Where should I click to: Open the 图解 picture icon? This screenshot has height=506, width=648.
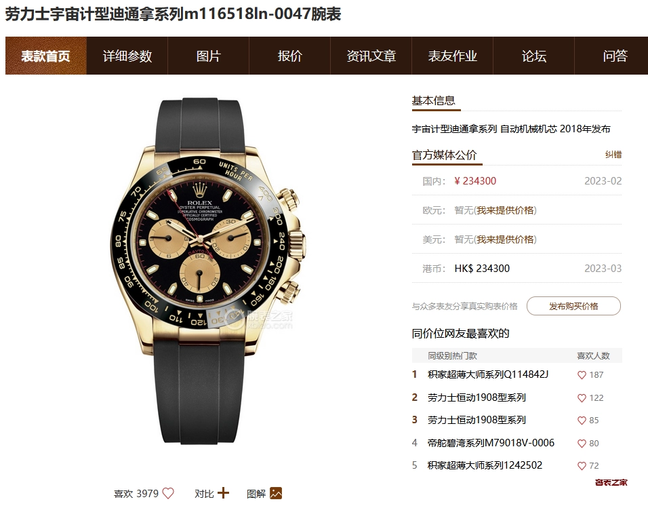276,493
